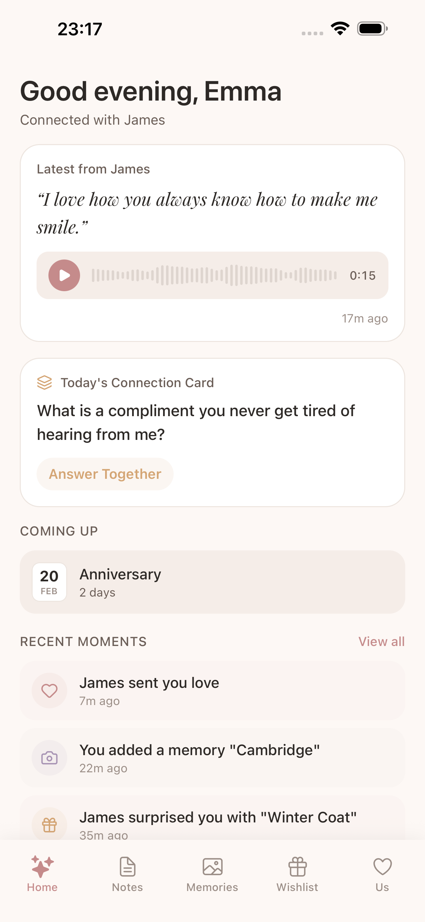425x922 pixels.
Task: Open View all recent moments
Action: tap(382, 641)
